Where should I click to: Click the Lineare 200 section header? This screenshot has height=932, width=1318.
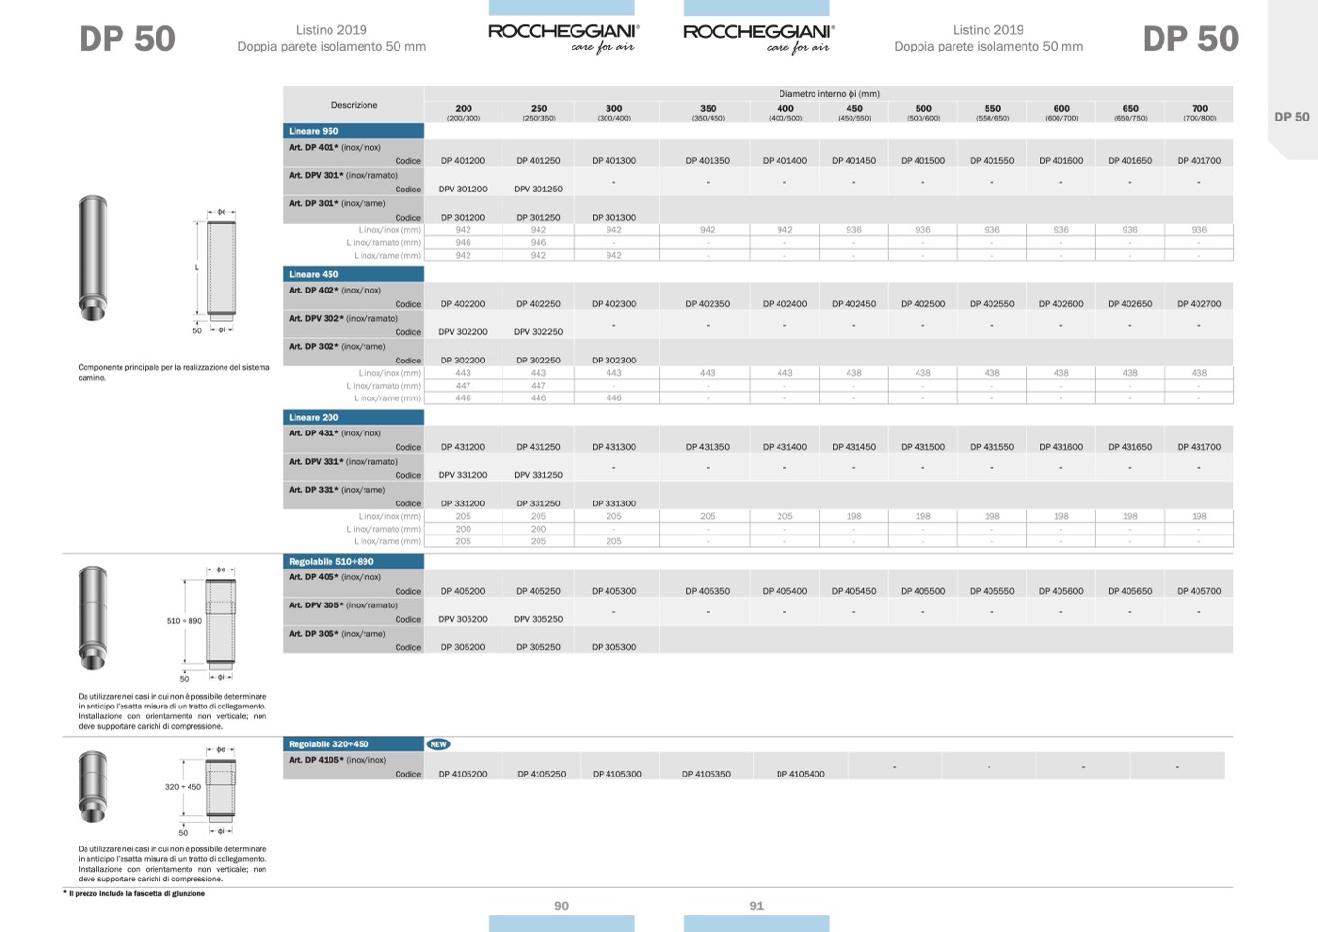pyautogui.click(x=353, y=417)
